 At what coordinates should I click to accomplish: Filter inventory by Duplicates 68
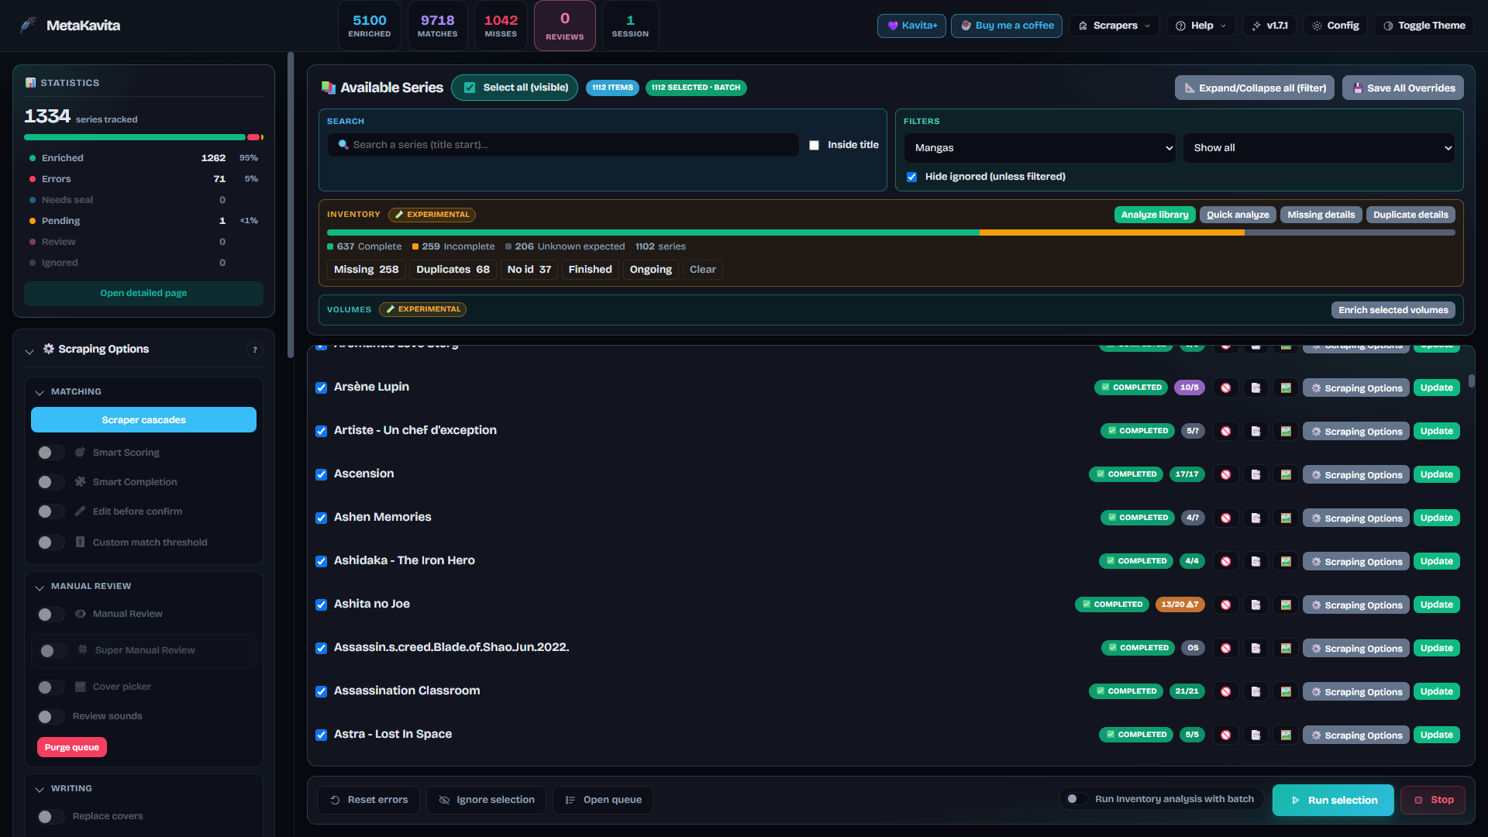point(453,270)
